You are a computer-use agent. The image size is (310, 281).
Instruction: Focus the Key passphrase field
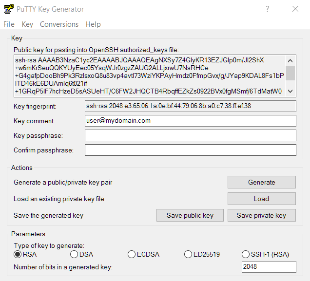[191, 135]
